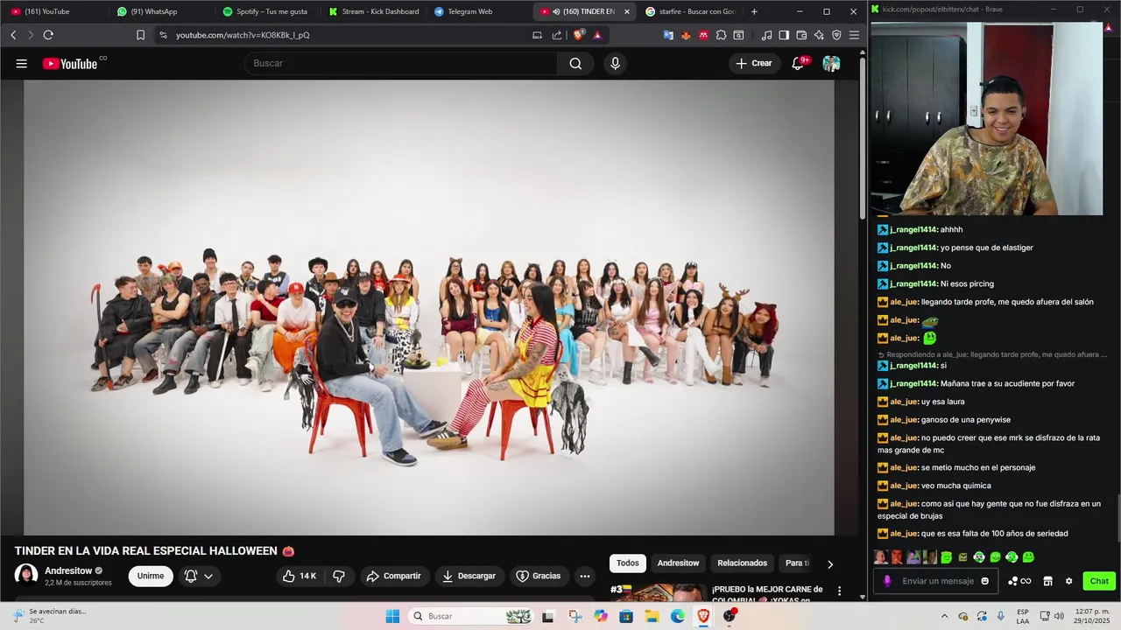Show hidden system tray icons chevron

pyautogui.click(x=944, y=616)
